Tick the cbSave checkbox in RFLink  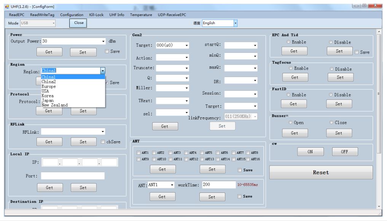(x=103, y=142)
